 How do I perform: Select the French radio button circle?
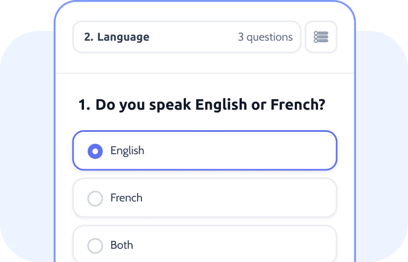point(95,199)
